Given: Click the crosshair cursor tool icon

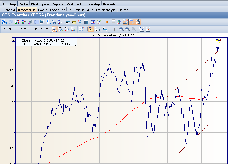Looking at the screenshot, I should tap(107, 22).
